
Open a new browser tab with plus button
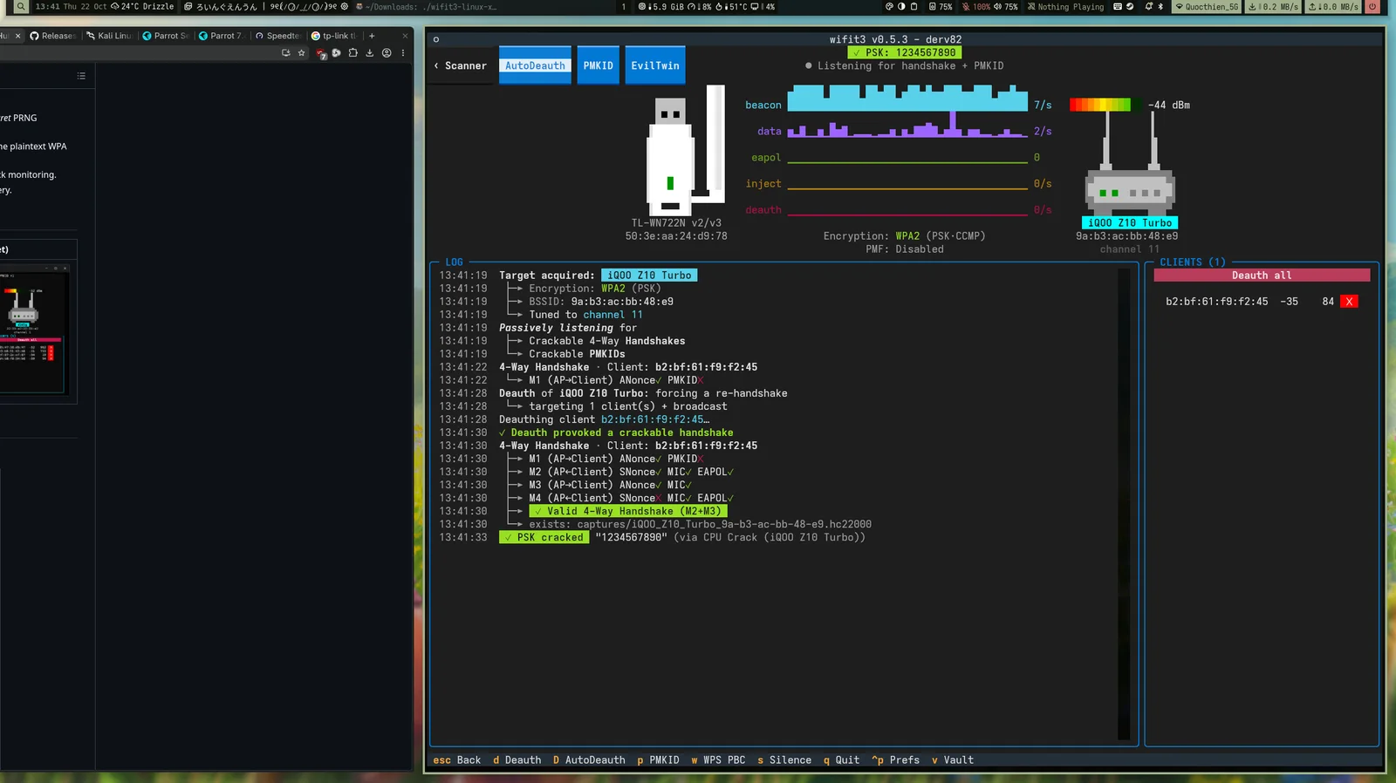click(x=372, y=36)
